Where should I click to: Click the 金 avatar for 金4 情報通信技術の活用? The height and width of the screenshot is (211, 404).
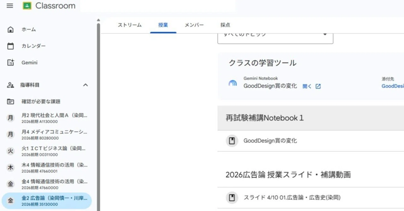(x=10, y=184)
